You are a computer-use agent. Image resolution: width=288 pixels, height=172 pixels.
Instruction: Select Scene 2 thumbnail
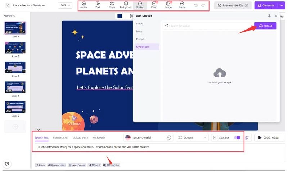pyautogui.click(x=15, y=47)
